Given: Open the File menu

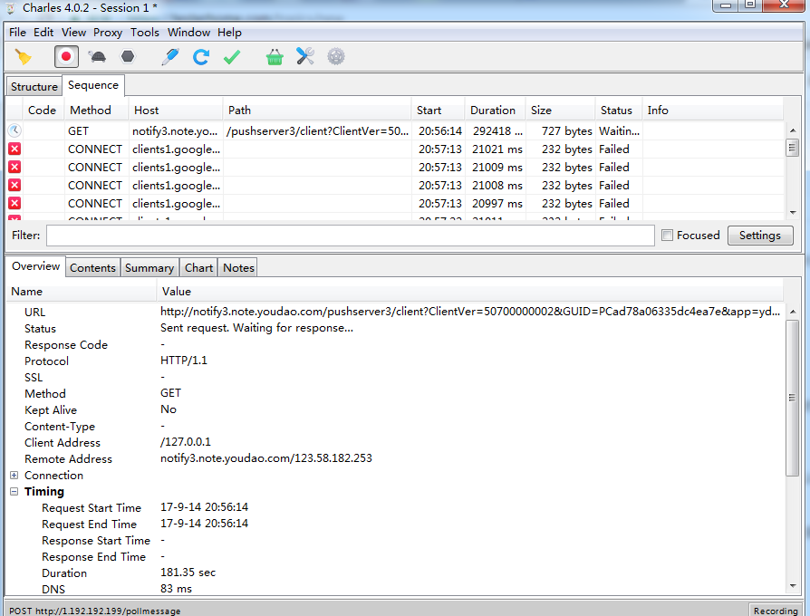Looking at the screenshot, I should [17, 33].
